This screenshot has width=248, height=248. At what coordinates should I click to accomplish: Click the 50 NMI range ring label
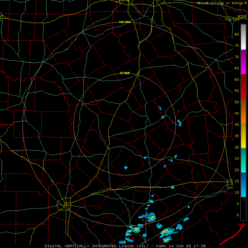(125, 73)
